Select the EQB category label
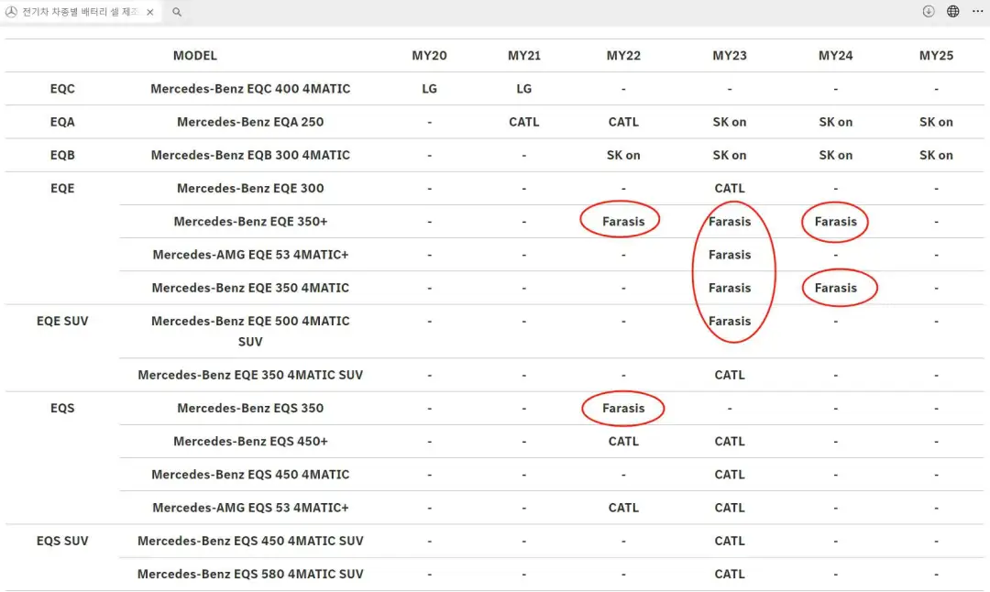990x592 pixels. (62, 155)
